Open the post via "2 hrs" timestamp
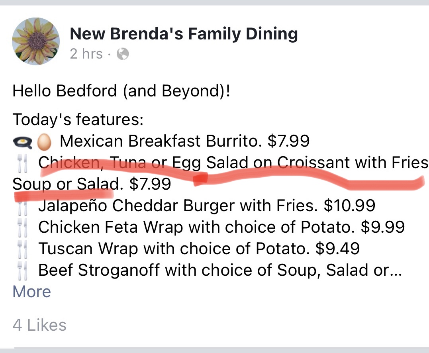Screen dimensions: 429x353 pyautogui.click(x=86, y=54)
